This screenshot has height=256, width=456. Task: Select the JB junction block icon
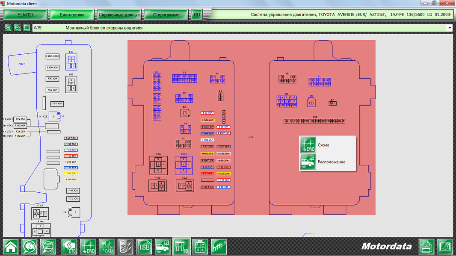[181, 247]
